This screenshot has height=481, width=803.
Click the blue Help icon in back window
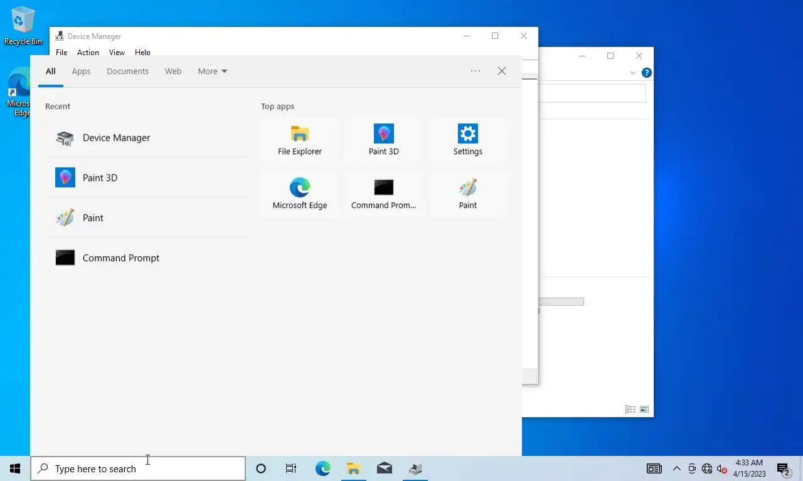[646, 73]
